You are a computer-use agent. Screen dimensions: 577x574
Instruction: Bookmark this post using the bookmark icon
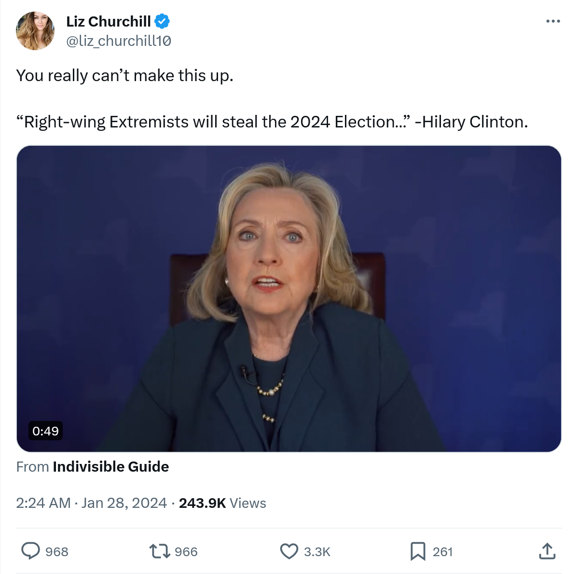[417, 551]
